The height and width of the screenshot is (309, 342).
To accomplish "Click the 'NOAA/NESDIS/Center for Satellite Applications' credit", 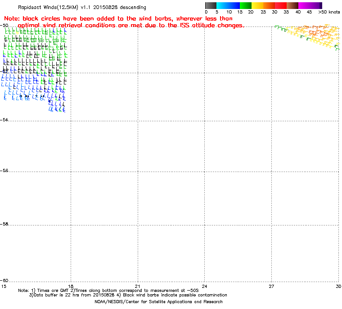I will click(158, 302).
